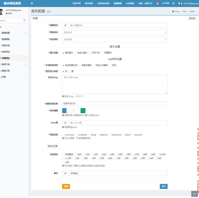The image size is (199, 198).
Task: Click the Home breadcrumb icon link
Action: pyautogui.click(x=176, y=11)
